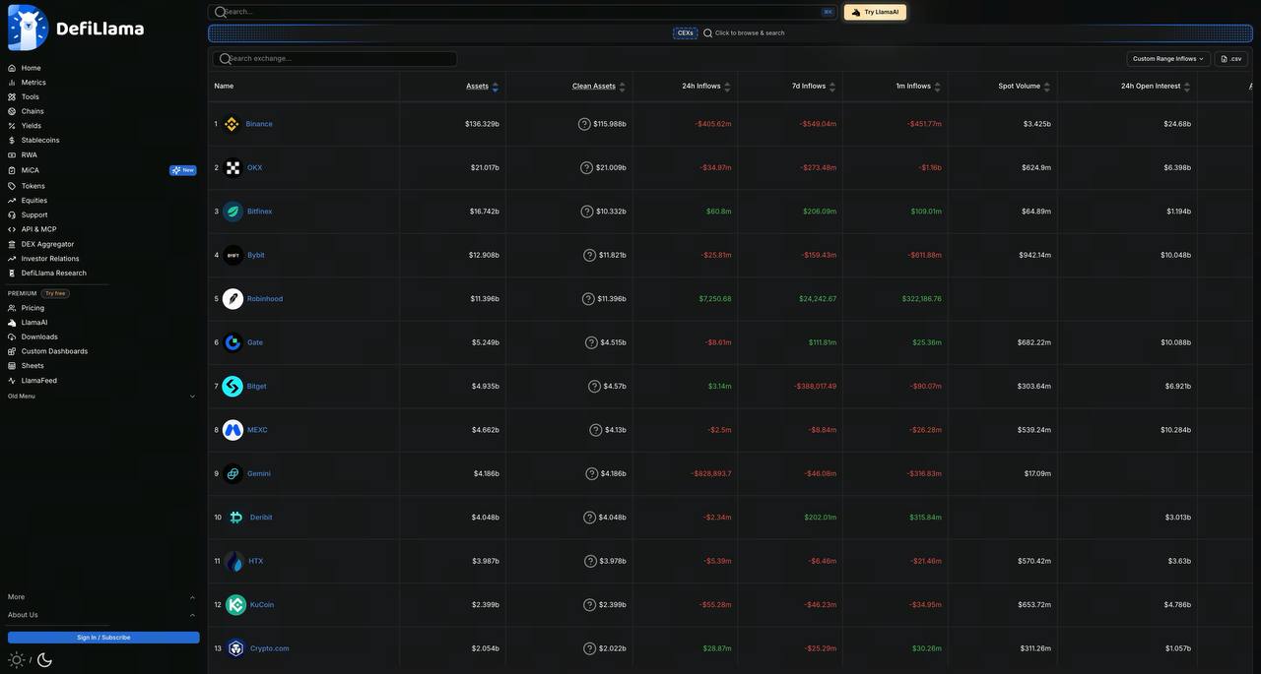
Task: Sort by 7d Inflows column arrows
Action: point(832,87)
